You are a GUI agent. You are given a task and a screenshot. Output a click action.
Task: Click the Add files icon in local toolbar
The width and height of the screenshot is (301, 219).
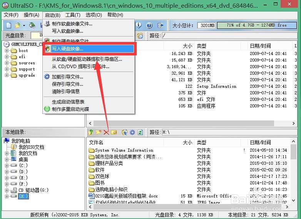click(x=124, y=132)
